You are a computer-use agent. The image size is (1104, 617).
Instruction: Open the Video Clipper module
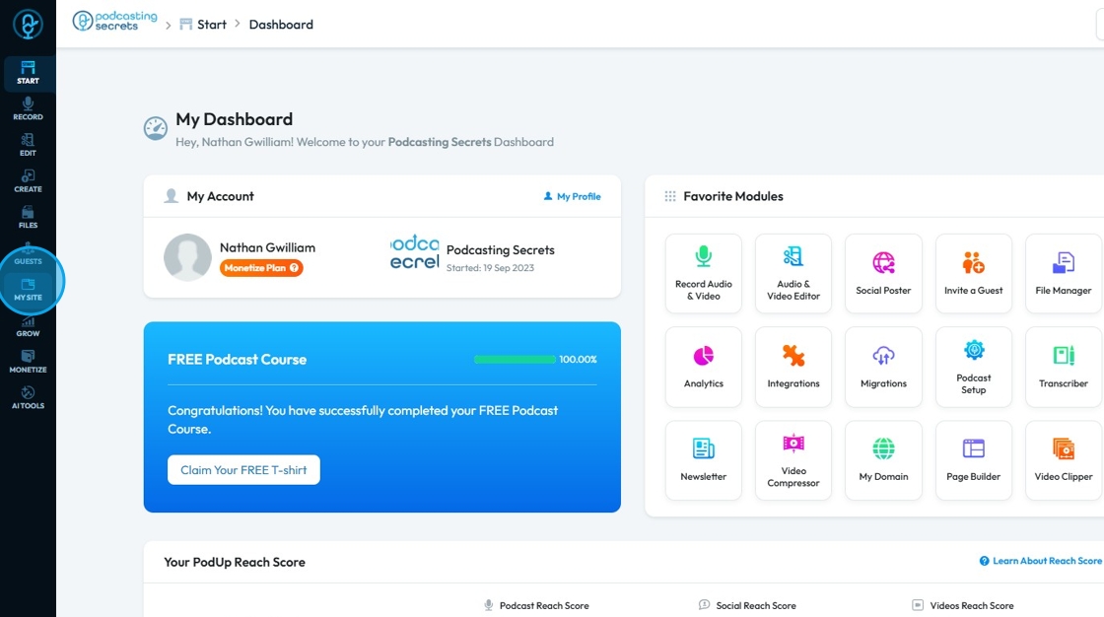pyautogui.click(x=1064, y=460)
